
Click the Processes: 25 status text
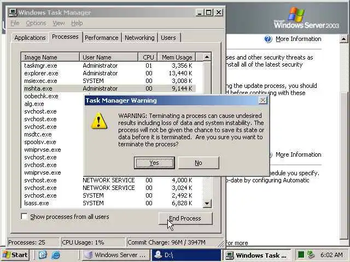[27, 242]
